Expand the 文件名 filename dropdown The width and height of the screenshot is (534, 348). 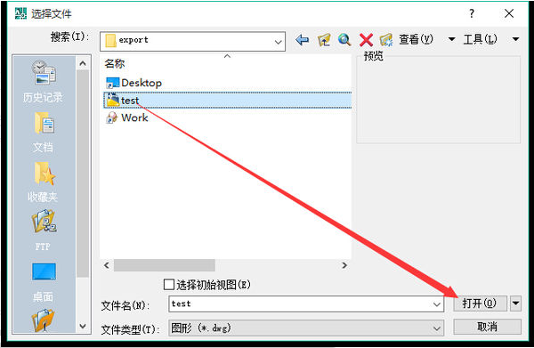point(437,304)
